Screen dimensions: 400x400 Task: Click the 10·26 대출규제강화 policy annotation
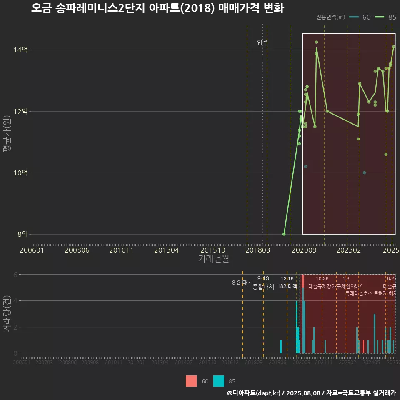[x=322, y=282]
